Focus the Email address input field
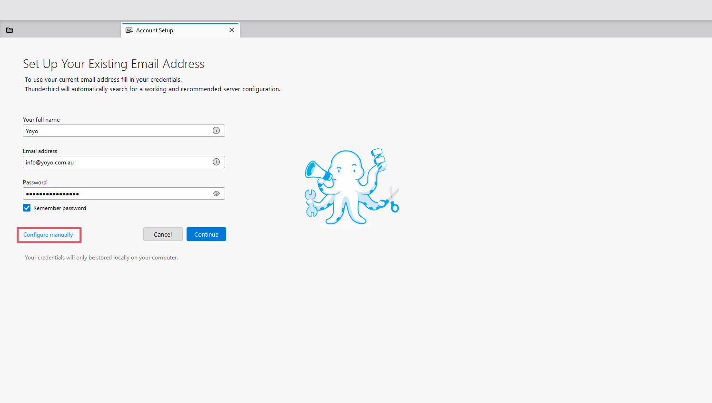Image resolution: width=712 pixels, height=403 pixels. click(124, 162)
